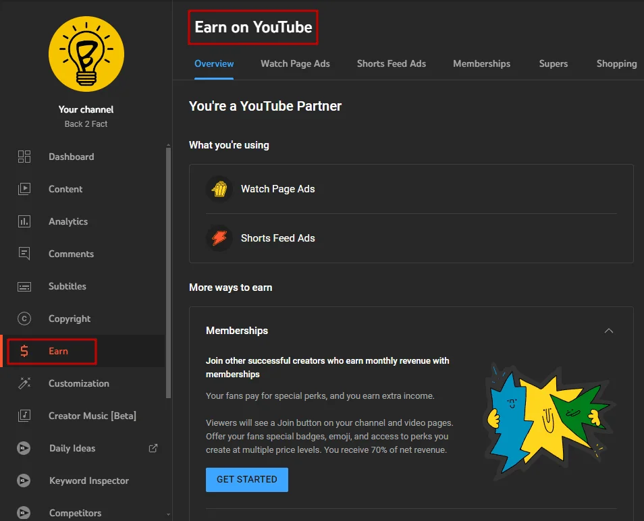644x521 pixels.
Task: Click the "Back 2 Fact" channel name
Action: tap(86, 124)
